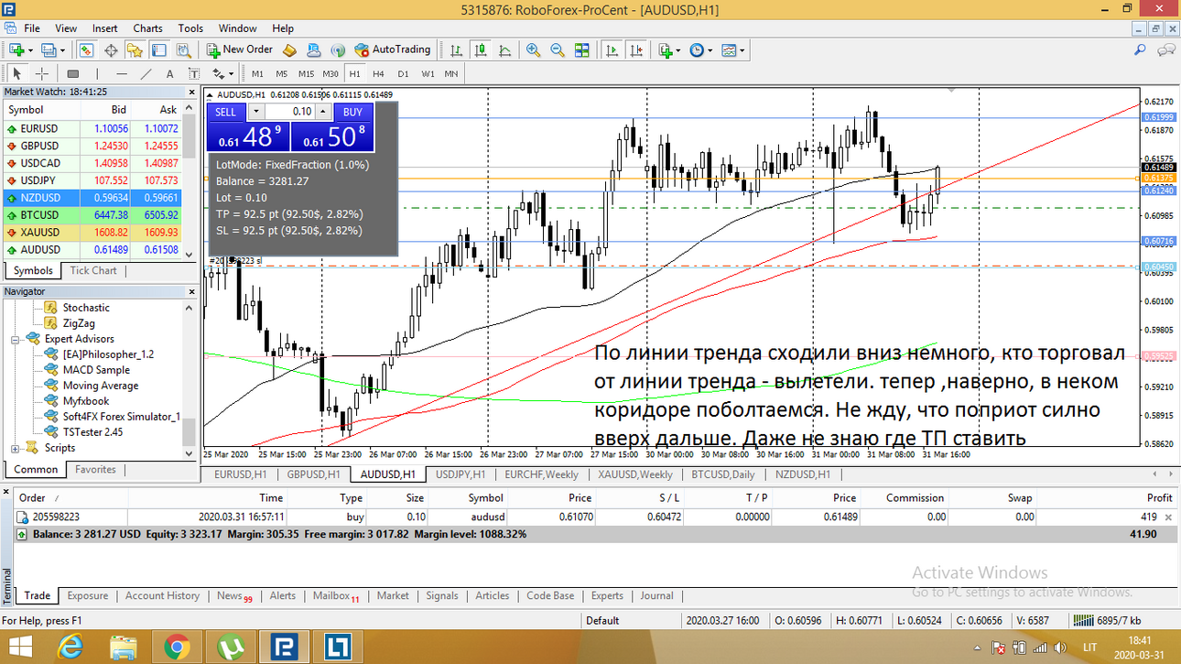Switch timeframe to MN
Screen dimensions: 1181x664
tap(451, 73)
